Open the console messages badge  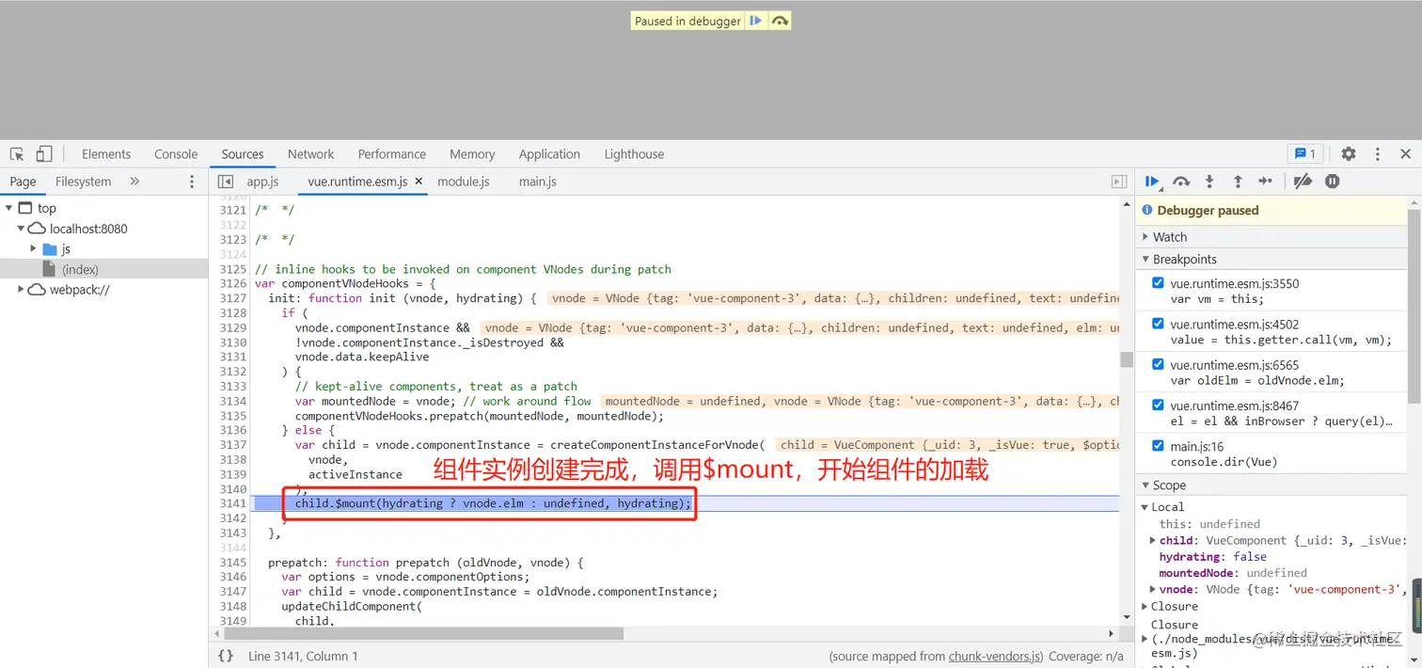pos(1305,154)
